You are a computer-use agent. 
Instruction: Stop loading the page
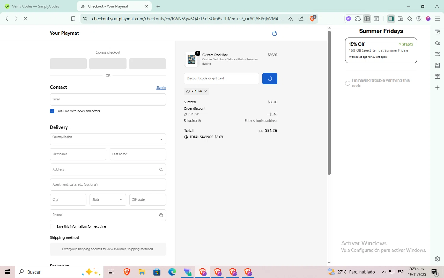[25, 19]
